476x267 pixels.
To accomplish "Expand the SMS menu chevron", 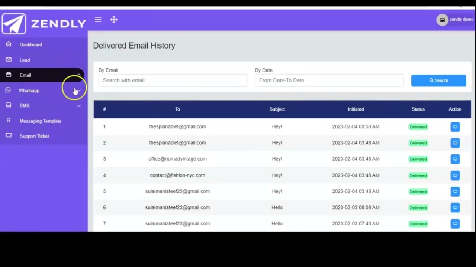I will [x=79, y=106].
